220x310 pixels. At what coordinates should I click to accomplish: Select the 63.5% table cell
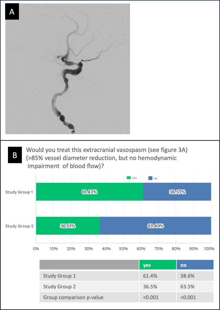(195, 286)
